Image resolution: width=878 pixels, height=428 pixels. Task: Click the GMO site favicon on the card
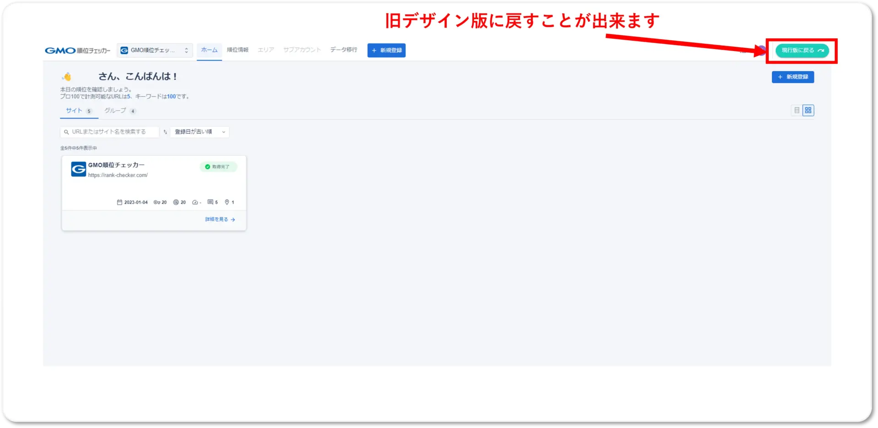tap(78, 169)
